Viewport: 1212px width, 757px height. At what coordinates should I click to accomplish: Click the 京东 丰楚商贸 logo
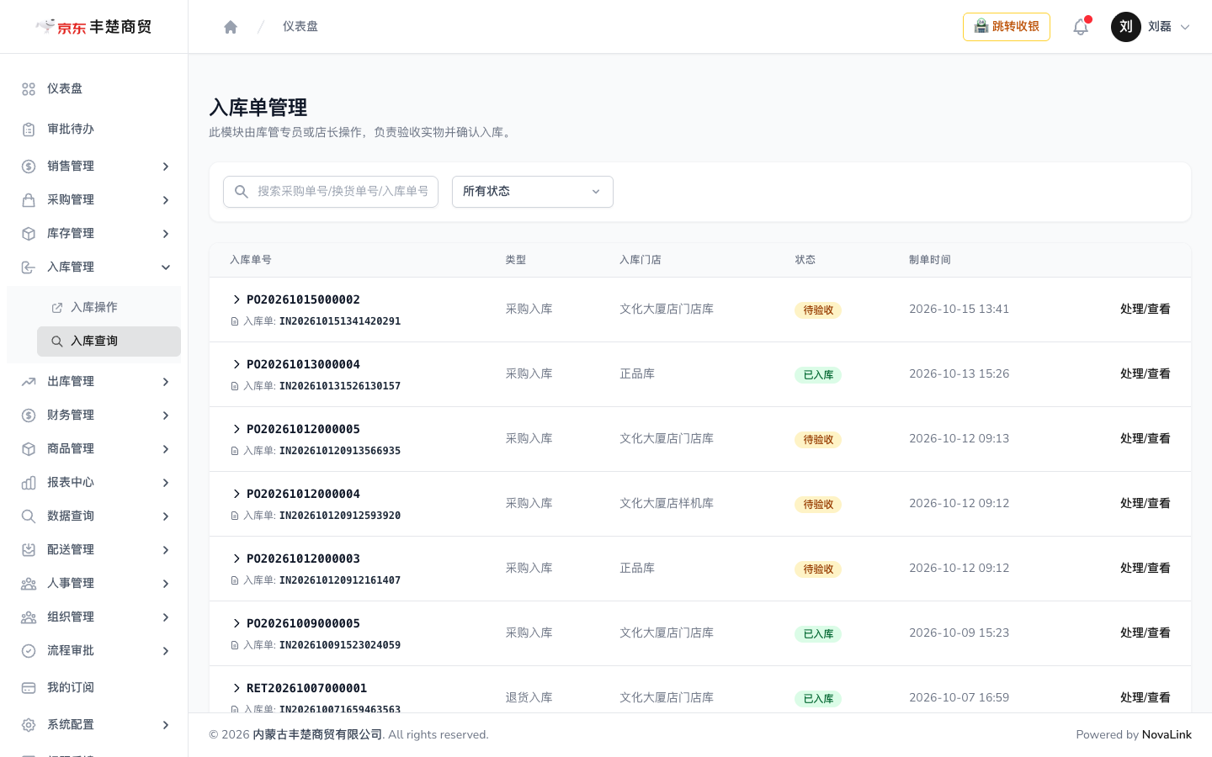(93, 27)
